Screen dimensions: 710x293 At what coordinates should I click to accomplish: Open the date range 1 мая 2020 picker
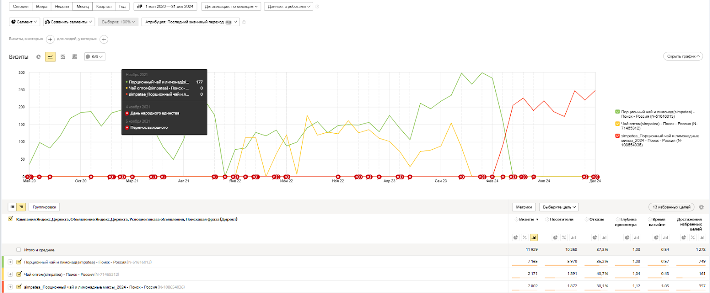click(166, 7)
